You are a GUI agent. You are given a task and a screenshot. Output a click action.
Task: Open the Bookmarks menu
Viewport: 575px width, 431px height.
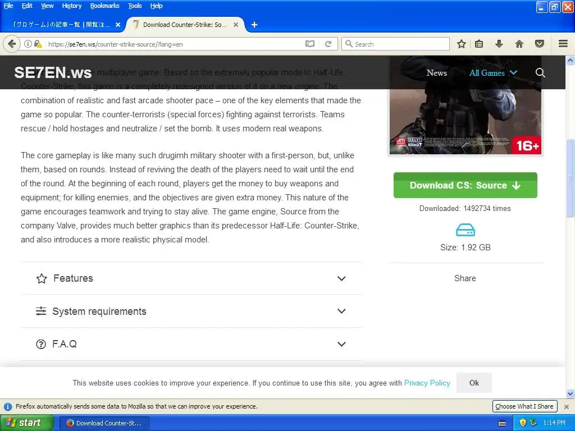pyautogui.click(x=104, y=6)
